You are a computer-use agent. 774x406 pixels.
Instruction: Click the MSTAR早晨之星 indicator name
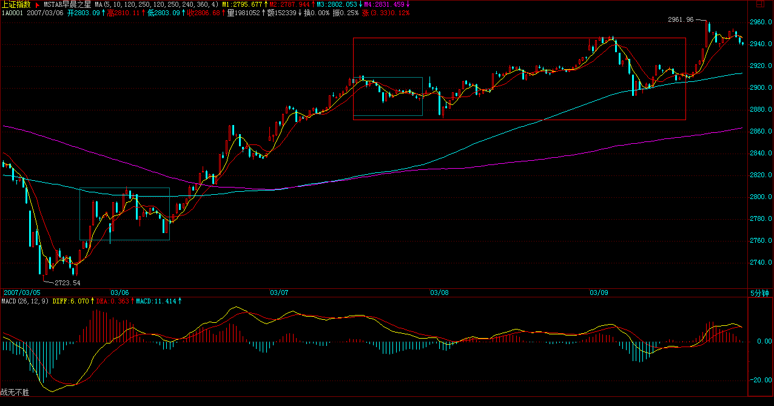coord(67,4)
